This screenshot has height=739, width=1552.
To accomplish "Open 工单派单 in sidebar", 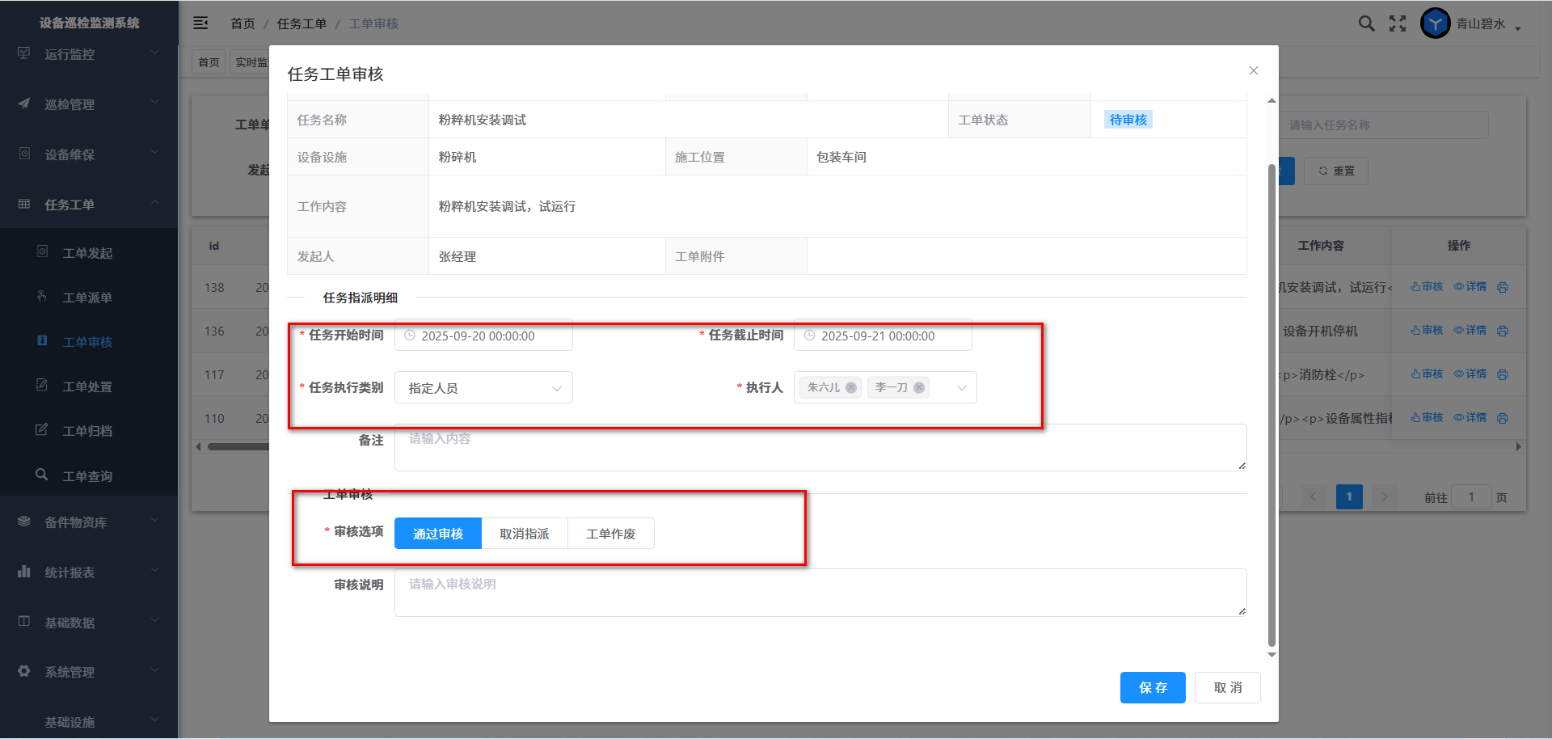I will pyautogui.click(x=87, y=298).
